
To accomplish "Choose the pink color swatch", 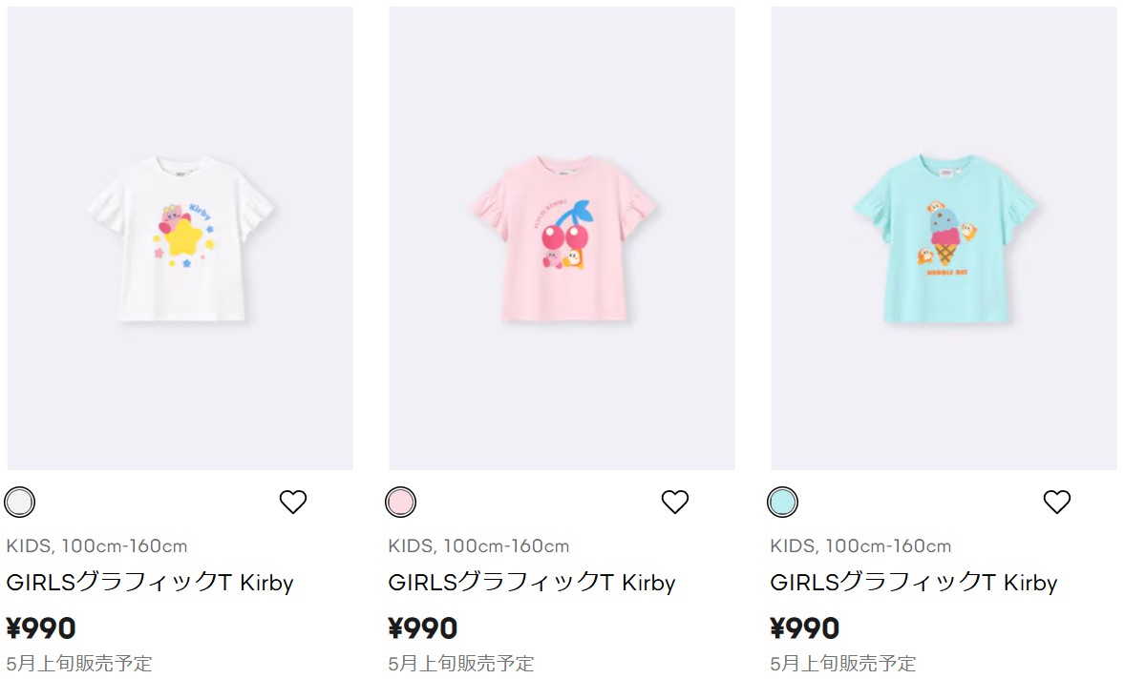I will click(x=401, y=502).
